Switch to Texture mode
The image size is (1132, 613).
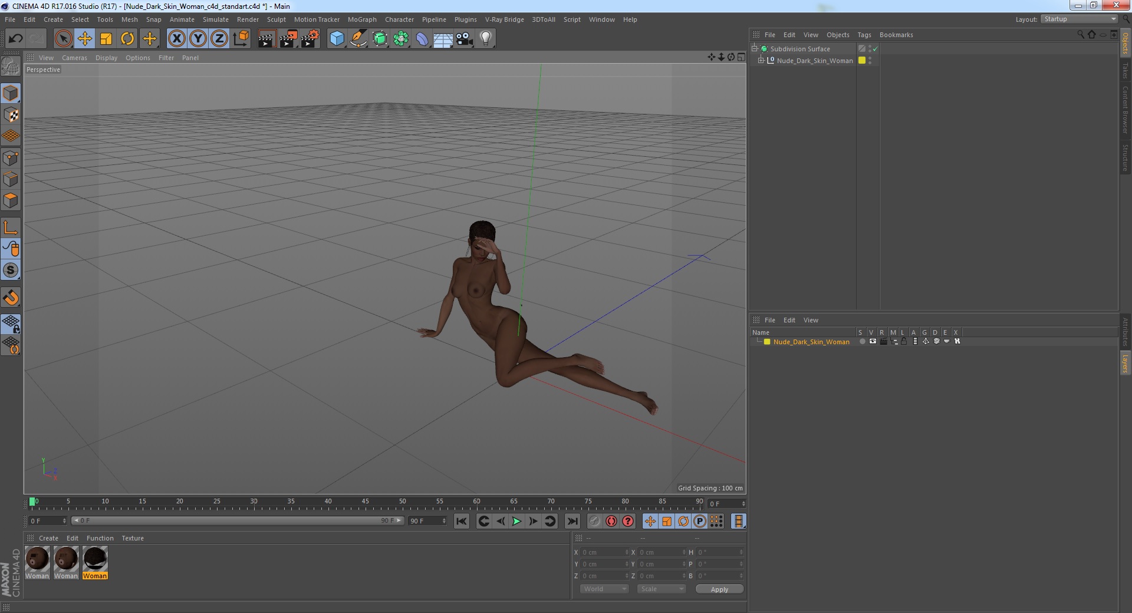[x=11, y=114]
